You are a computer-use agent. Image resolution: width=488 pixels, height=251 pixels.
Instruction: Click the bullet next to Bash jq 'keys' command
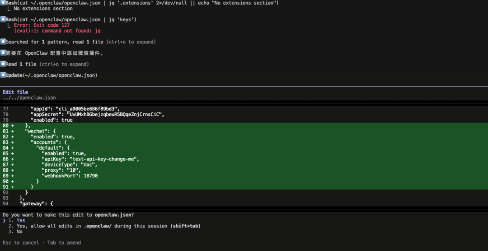click(3, 19)
